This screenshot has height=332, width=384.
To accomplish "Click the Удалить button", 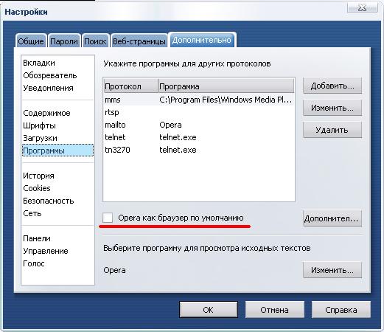I will pos(332,130).
